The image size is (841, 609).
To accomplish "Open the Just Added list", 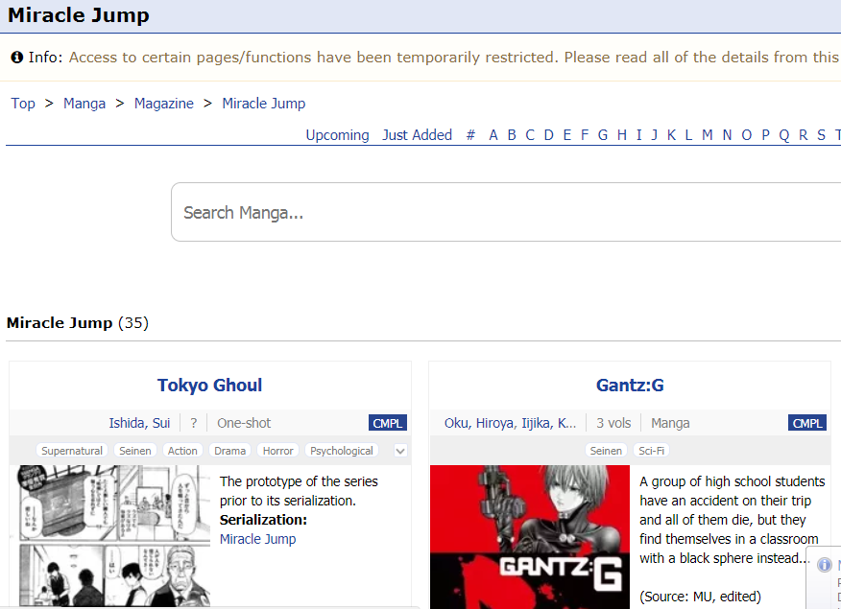I will point(418,135).
